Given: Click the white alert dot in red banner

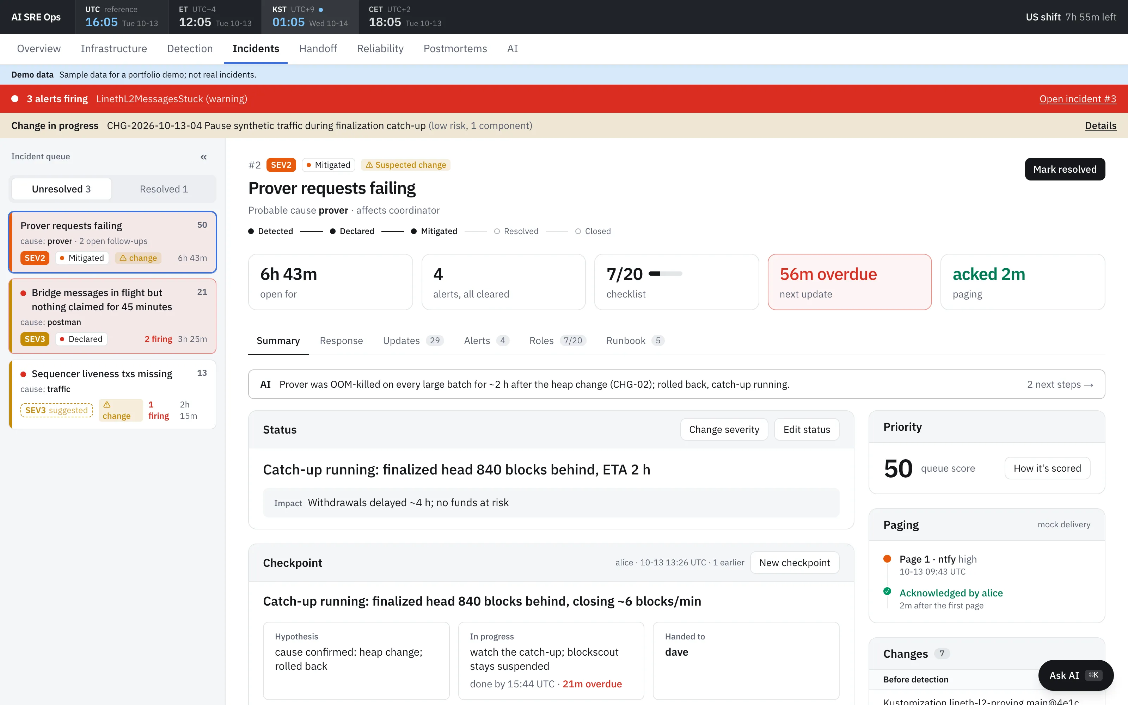Looking at the screenshot, I should (15, 99).
